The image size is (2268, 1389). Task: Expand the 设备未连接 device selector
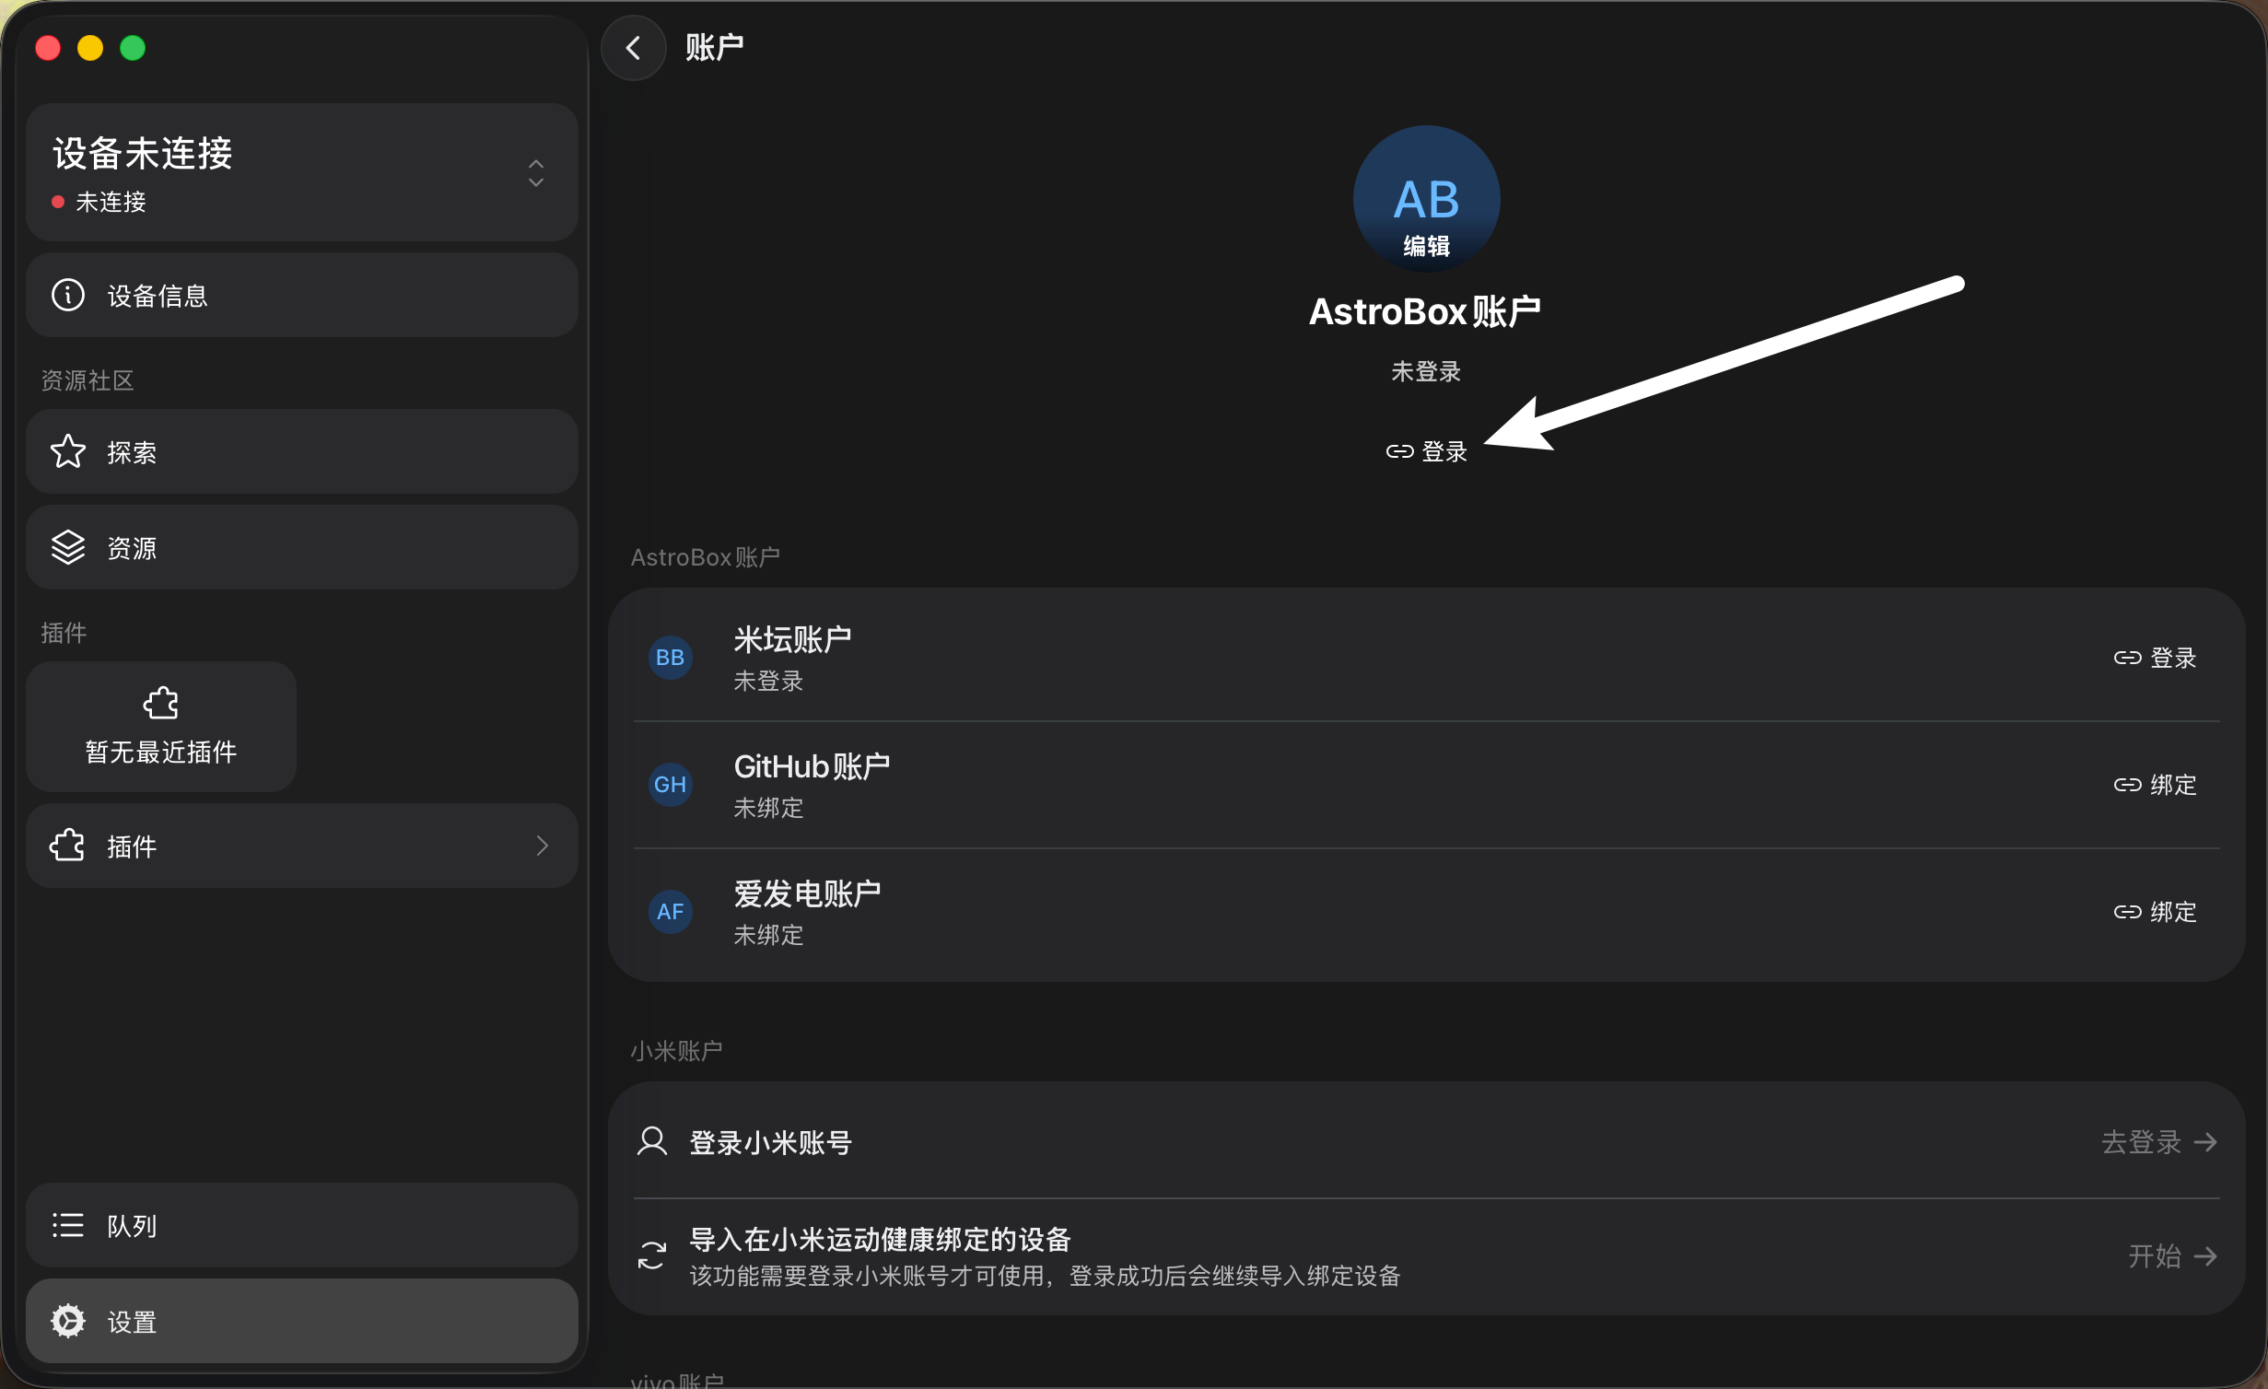pos(302,172)
